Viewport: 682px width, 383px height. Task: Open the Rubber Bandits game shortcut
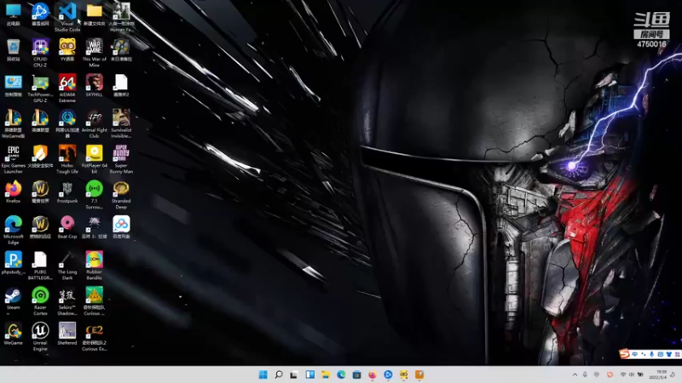click(x=94, y=266)
